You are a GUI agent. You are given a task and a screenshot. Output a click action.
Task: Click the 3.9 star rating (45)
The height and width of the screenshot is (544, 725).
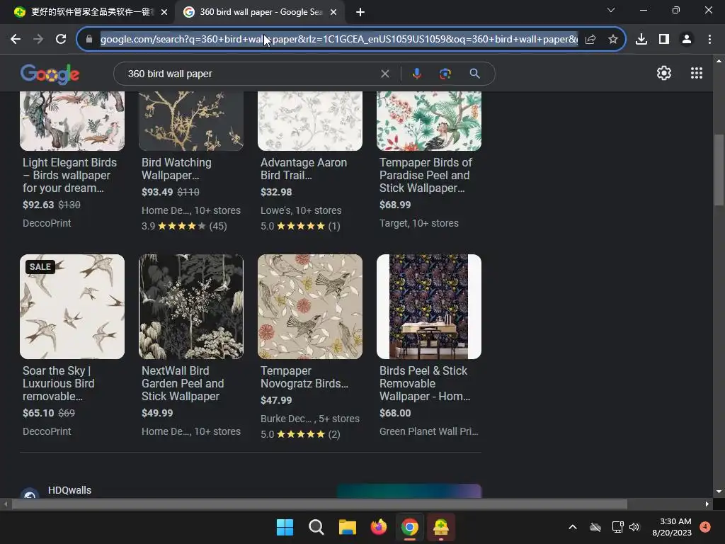coord(184,226)
